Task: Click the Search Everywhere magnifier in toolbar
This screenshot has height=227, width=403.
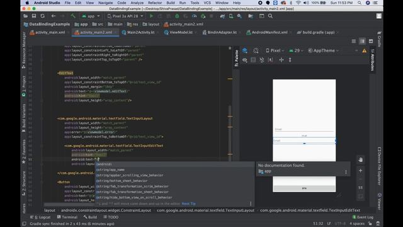Action: click(x=270, y=16)
